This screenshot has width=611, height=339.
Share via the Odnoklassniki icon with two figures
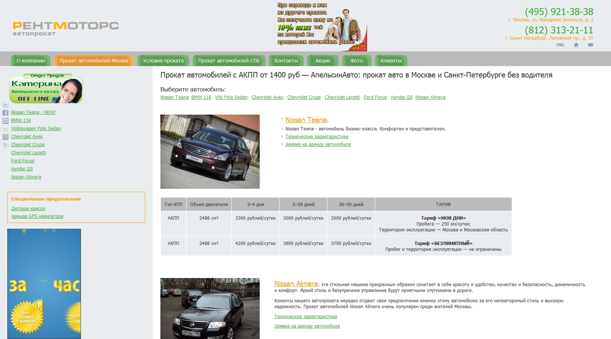(x=6, y=129)
